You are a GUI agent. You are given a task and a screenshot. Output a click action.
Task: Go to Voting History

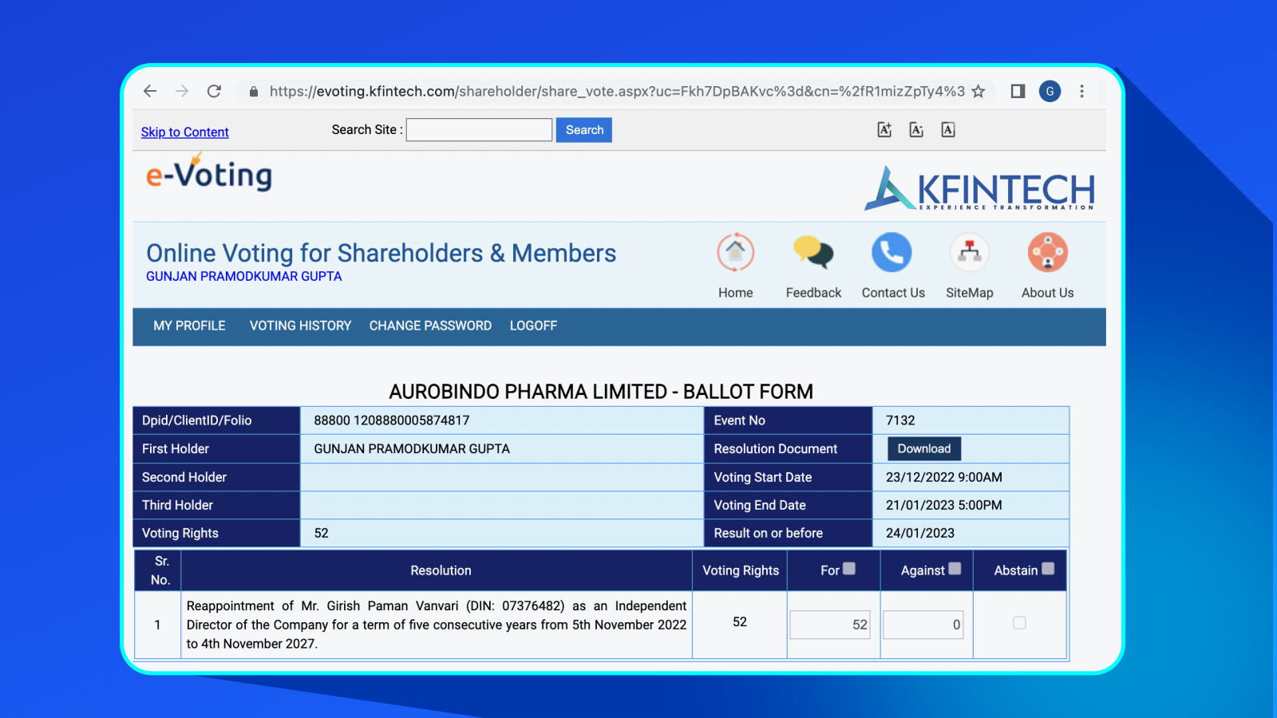point(300,325)
